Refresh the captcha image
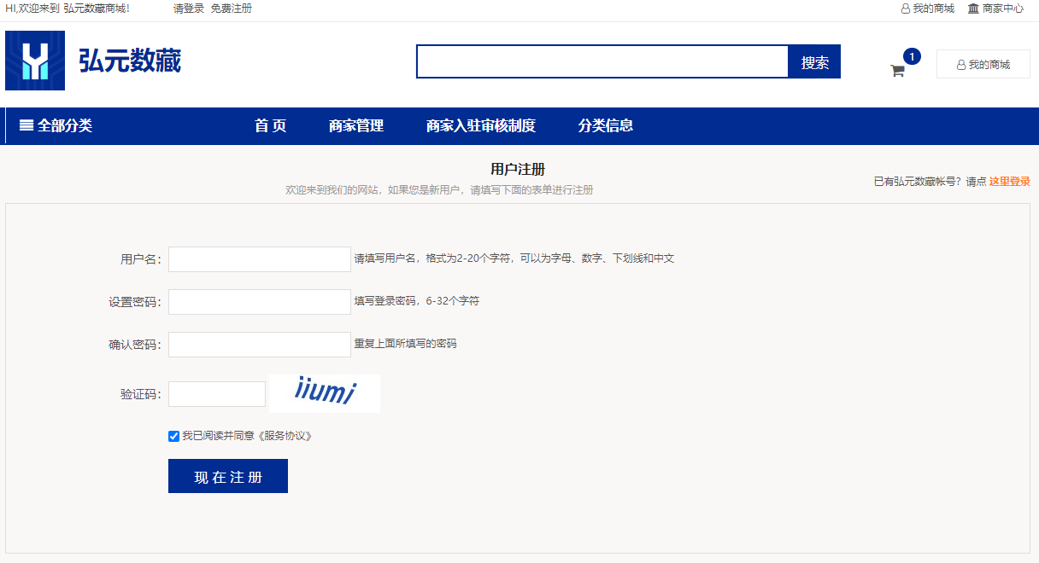 325,393
